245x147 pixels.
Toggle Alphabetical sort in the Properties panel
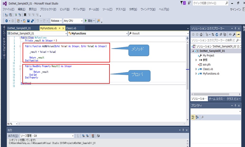coord(197,117)
